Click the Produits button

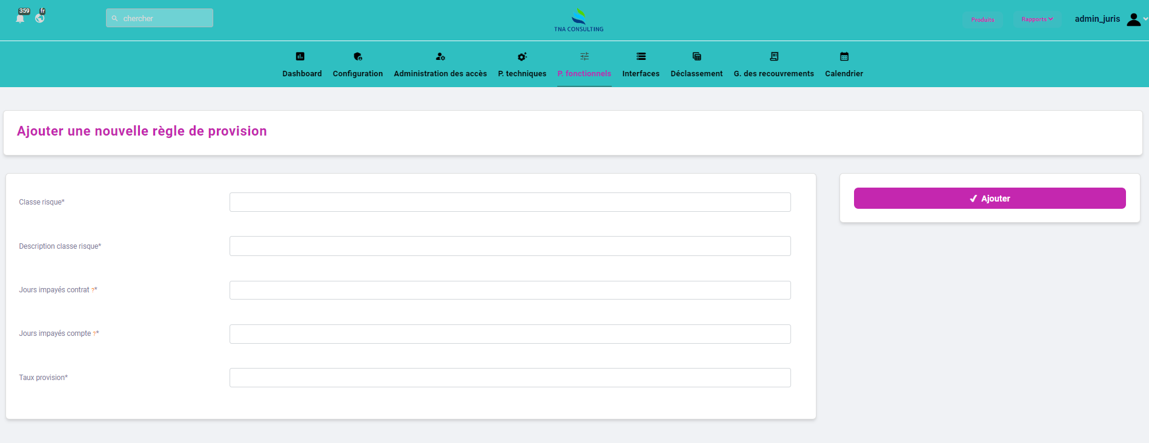982,19
